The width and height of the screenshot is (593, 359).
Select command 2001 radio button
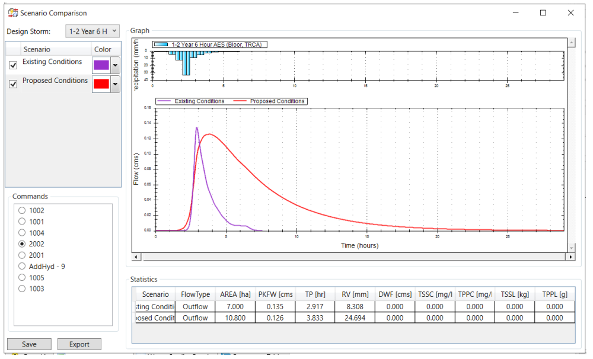pos(22,255)
